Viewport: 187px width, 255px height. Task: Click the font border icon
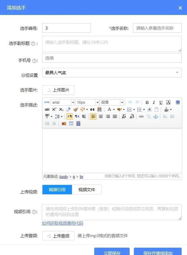(x=168, y=102)
